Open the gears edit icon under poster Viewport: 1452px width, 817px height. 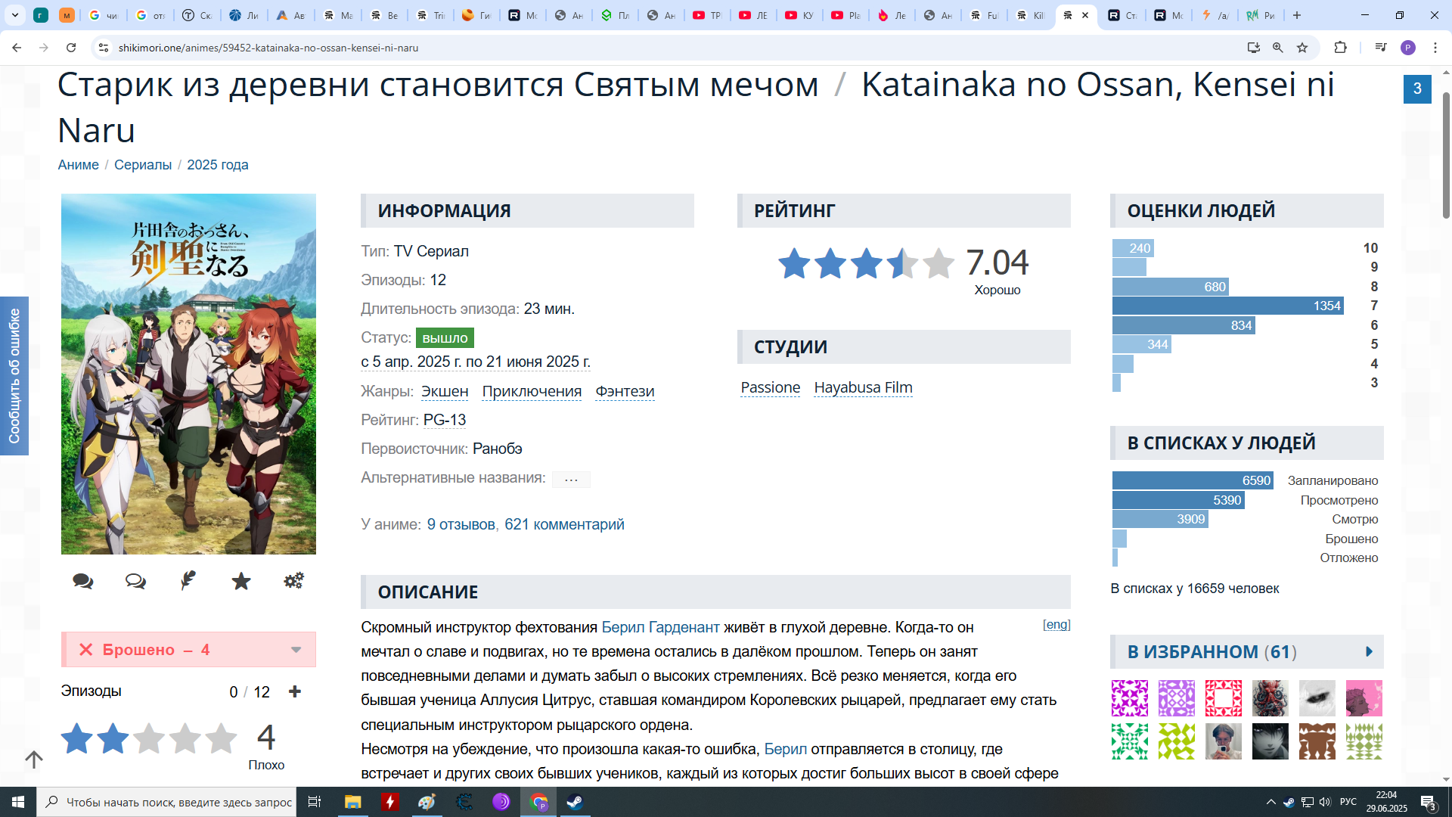coord(293,580)
